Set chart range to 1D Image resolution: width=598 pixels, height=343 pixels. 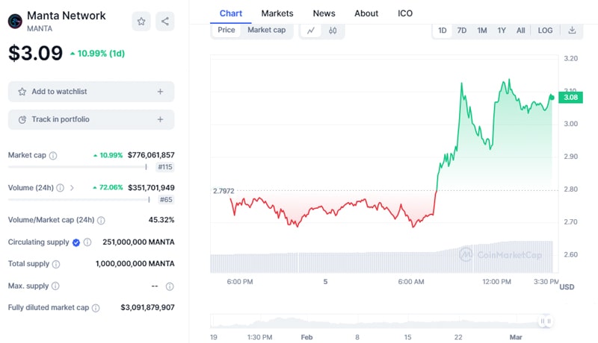[x=443, y=31]
